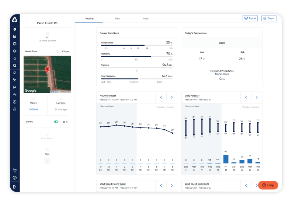Viewport: 292px width, 207px height.
Task: Select the layers icon in sidebar
Action: (14, 51)
